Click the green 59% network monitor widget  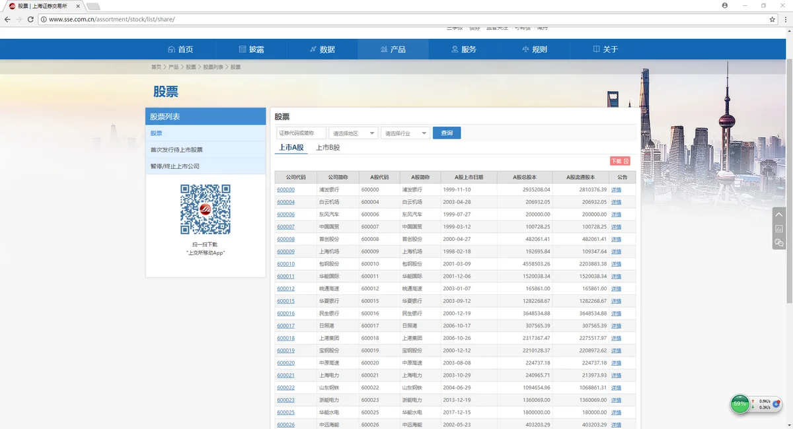click(739, 404)
